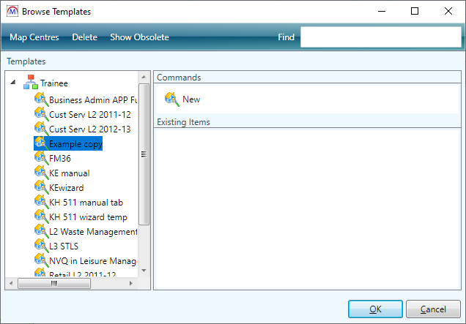Image resolution: width=466 pixels, height=324 pixels.
Task: Focus the Find search box
Action: 380,37
